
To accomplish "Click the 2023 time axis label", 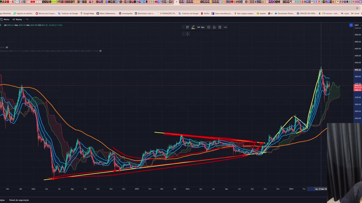I will (x=137, y=189).
